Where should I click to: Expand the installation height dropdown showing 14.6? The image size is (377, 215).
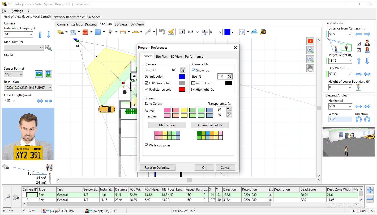[31, 34]
